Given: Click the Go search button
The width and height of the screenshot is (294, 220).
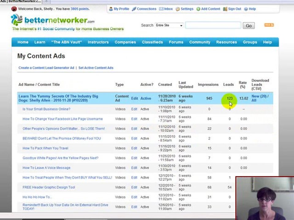Looking at the screenshot, I should 249,25.
